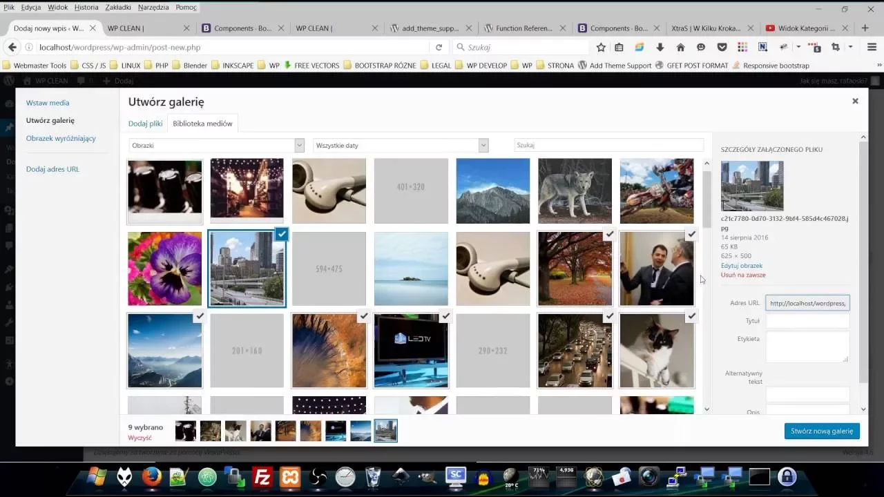Image resolution: width=884 pixels, height=497 pixels.
Task: Select the wolf image thumbnail
Action: 575,191
